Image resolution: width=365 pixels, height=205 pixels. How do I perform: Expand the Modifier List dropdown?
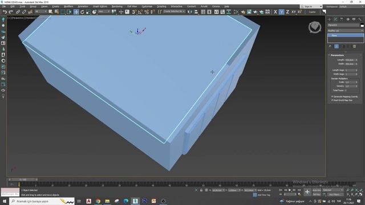click(346, 31)
